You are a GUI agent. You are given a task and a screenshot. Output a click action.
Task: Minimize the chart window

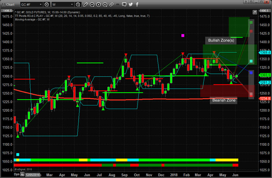tap(256, 2)
